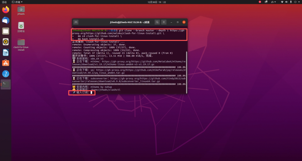
Task: Open the Files manager in the dock
Action: tap(6, 31)
